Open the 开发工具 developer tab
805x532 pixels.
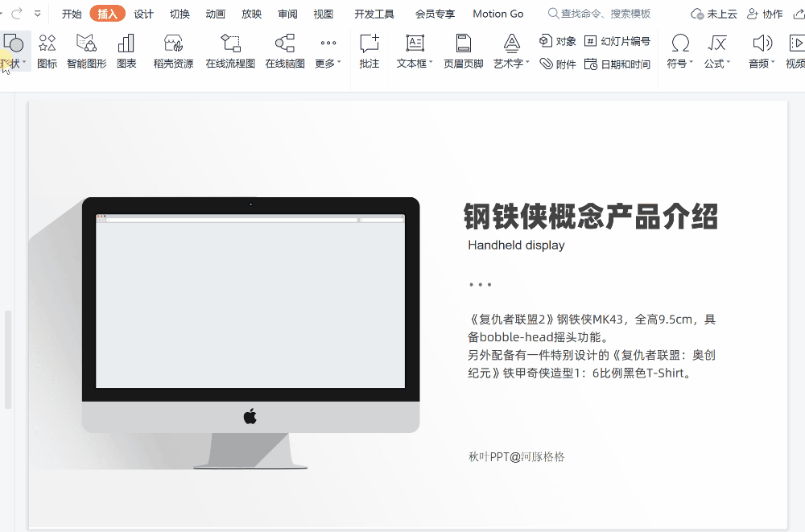pyautogui.click(x=374, y=14)
